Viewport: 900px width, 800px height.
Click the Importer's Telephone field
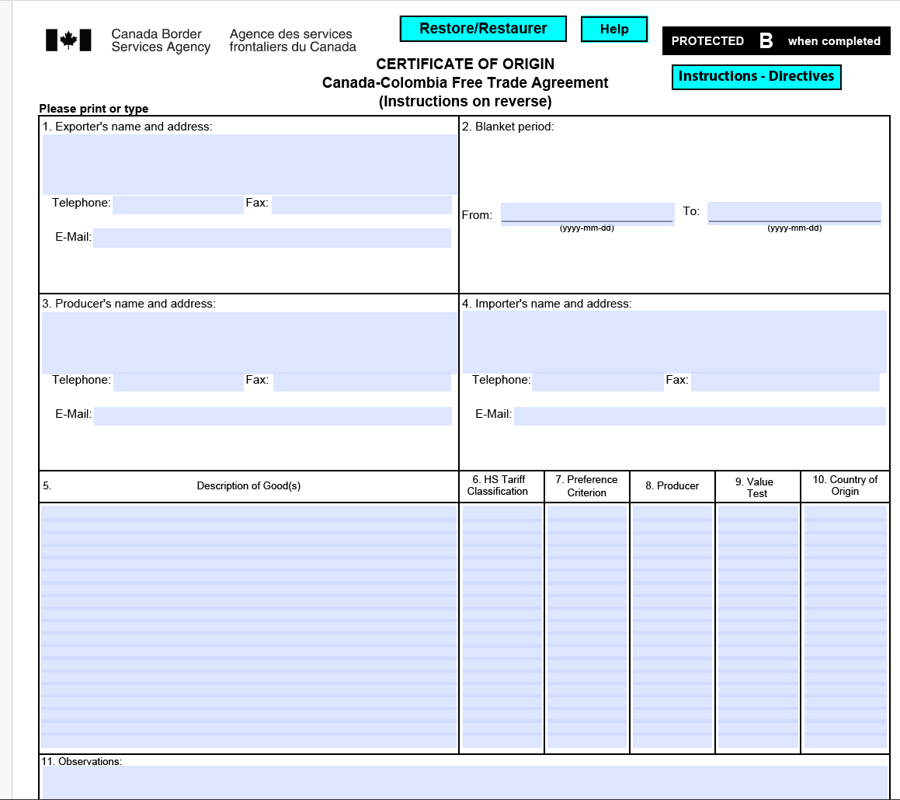tap(597, 382)
